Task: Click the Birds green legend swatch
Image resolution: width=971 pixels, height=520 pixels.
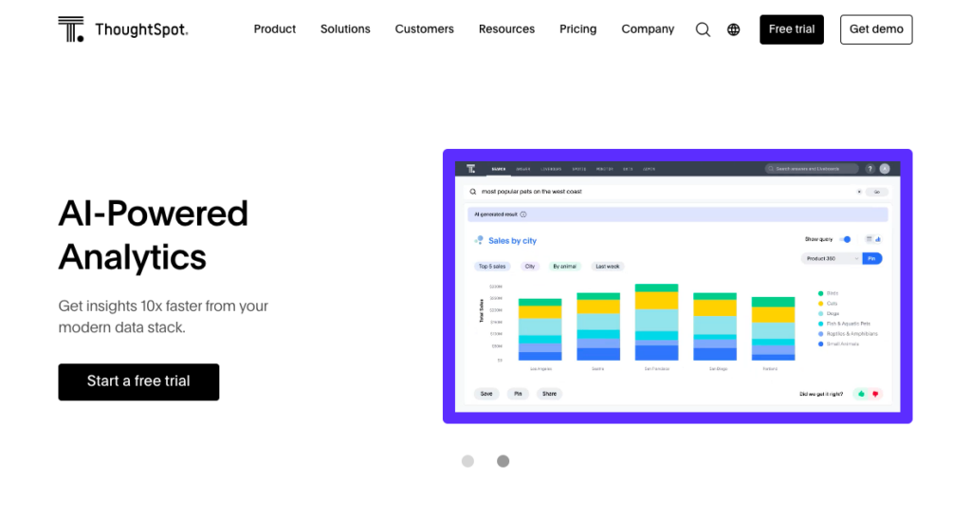Action: pyautogui.click(x=820, y=293)
